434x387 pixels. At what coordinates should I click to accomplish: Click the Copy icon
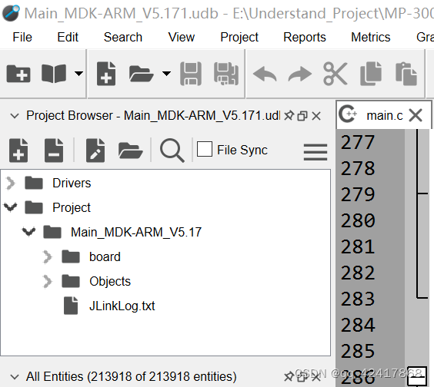tap(371, 74)
